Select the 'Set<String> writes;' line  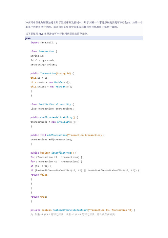[x=44, y=65]
